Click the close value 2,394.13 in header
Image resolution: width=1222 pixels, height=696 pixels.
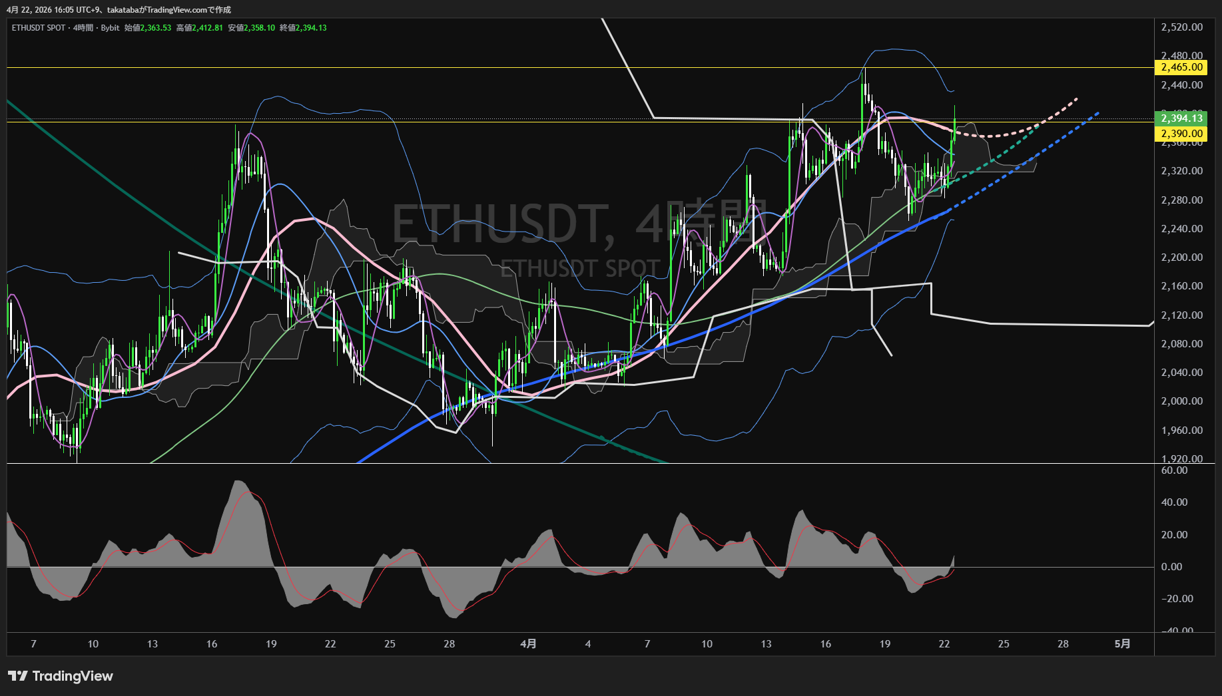311,28
